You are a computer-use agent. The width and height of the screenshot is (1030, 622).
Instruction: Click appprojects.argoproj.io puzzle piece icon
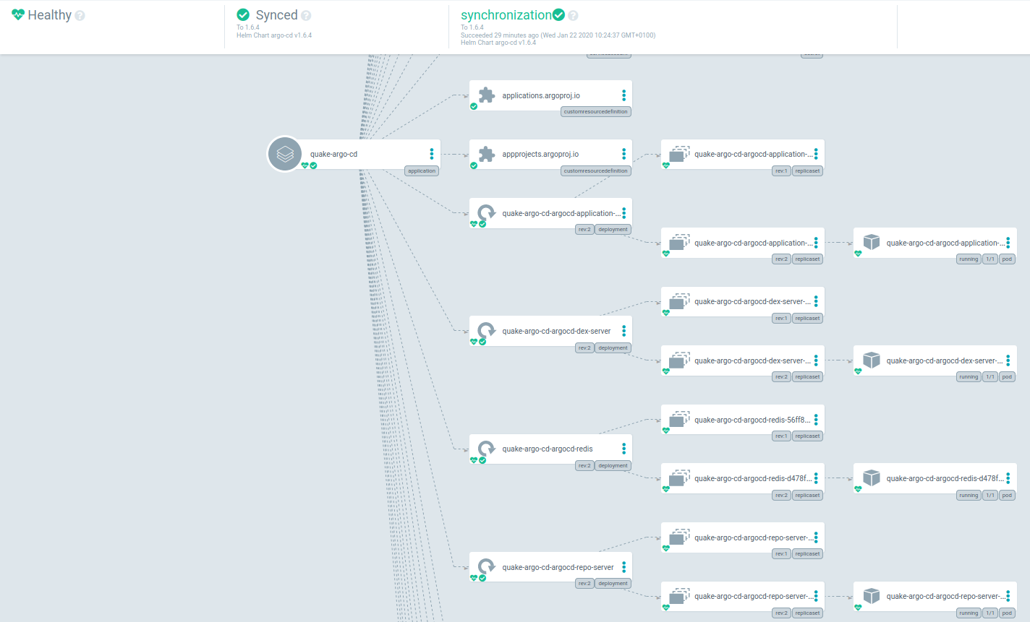(x=487, y=154)
